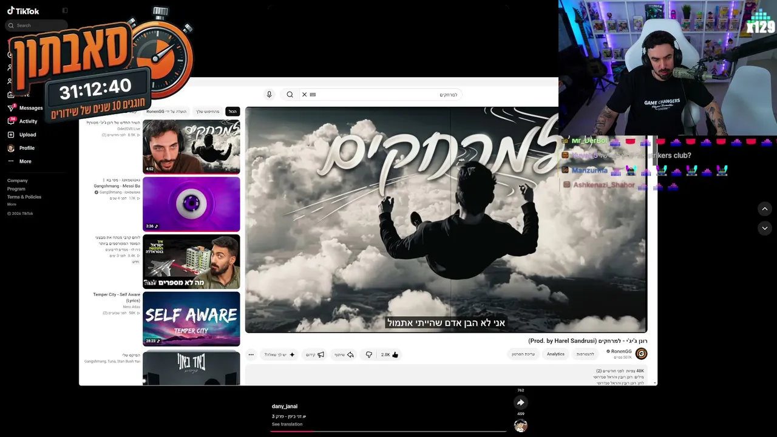This screenshot has width=777, height=437.
Task: Click the Ask sparkle button
Action: [280, 354]
